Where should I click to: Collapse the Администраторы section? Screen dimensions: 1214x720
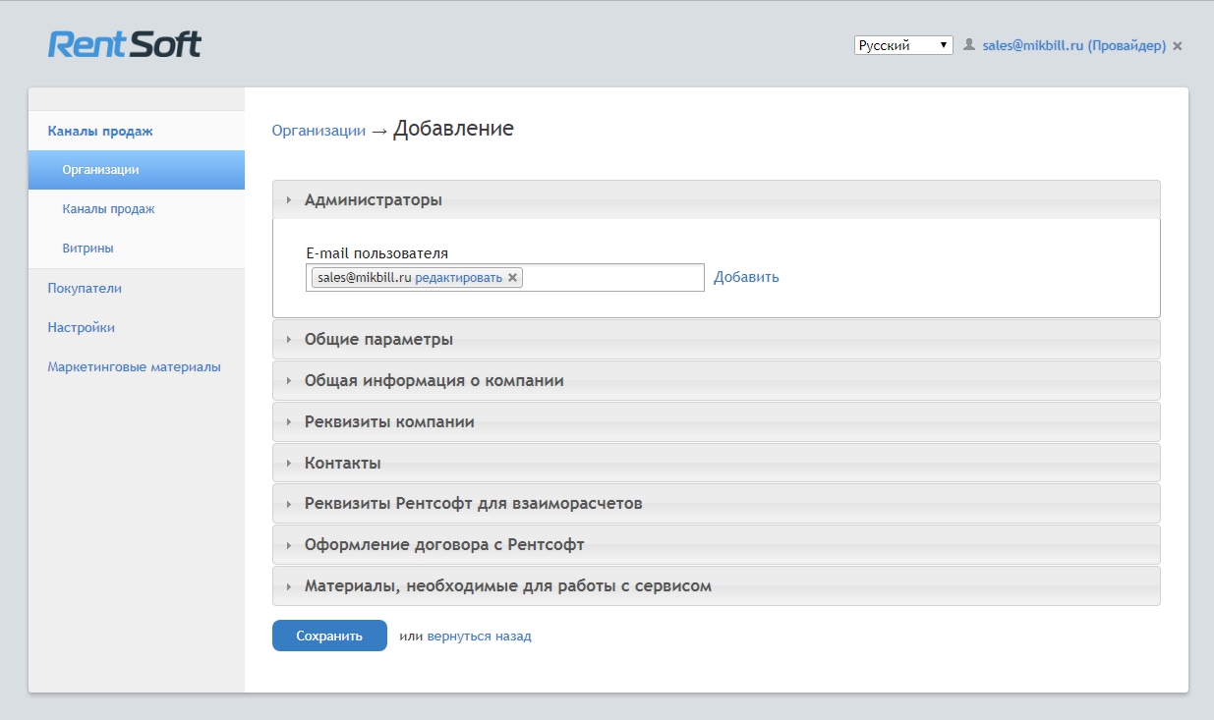(x=374, y=199)
